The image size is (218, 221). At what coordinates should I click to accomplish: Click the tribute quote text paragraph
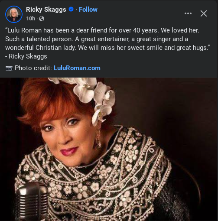click(x=107, y=39)
